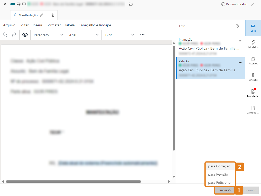
Task: Rename Manifestação using the pencil icon
Action: pos(42,15)
